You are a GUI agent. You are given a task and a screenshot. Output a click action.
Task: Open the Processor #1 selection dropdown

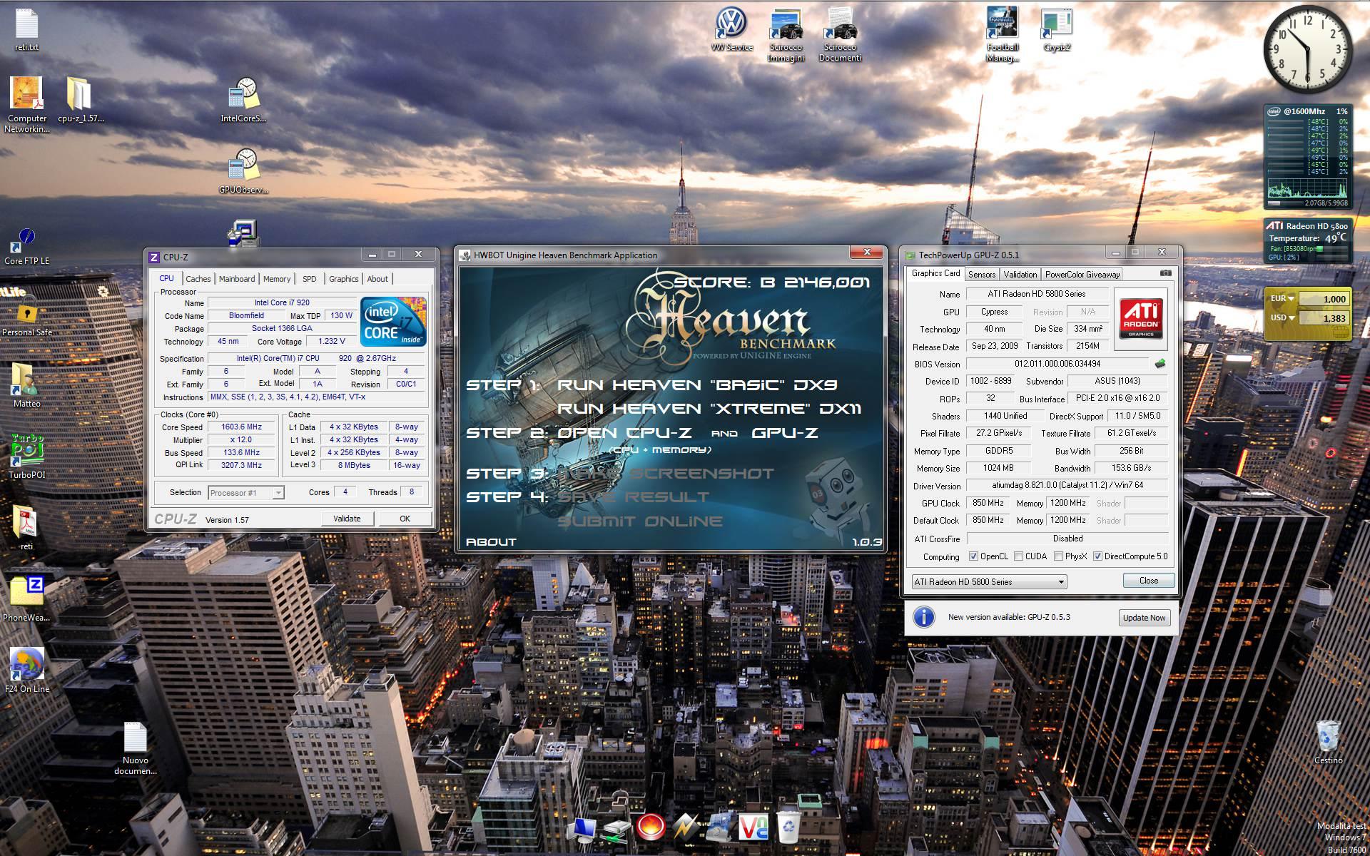246,493
